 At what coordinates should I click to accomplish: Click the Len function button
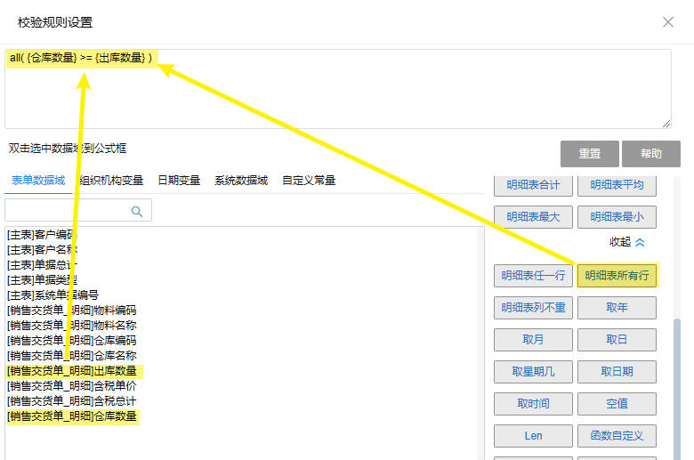click(533, 435)
